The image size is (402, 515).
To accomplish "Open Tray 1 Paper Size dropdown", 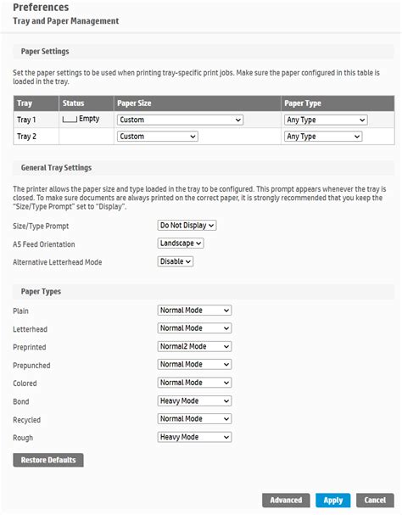I will (180, 120).
